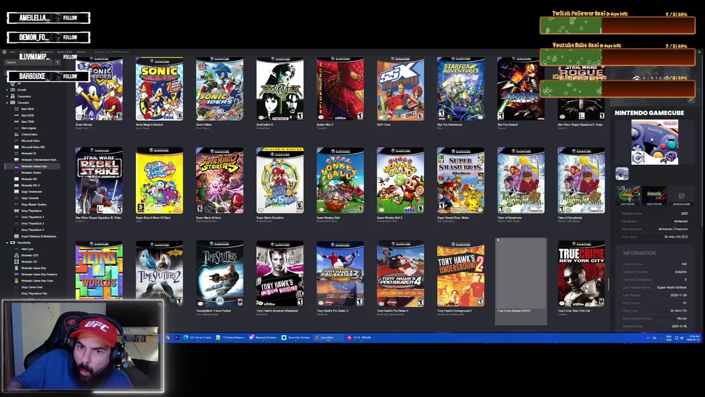The height and width of the screenshot is (397, 705).
Task: Select Nintendo Switch platform
Action: tap(31, 173)
